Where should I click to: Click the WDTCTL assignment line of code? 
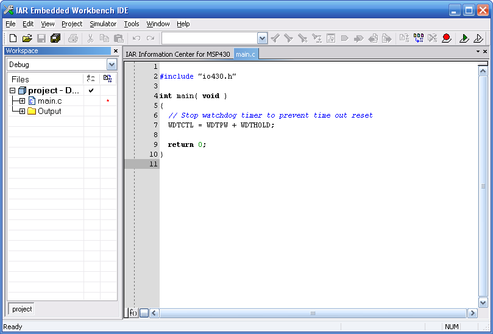pyautogui.click(x=221, y=125)
